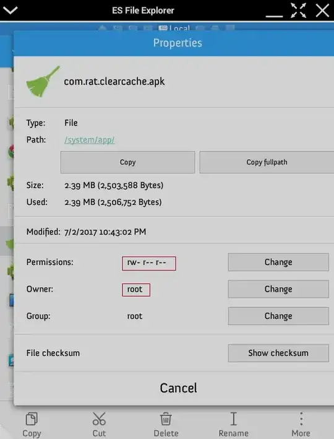Viewport: 334px width, 439px height.
Task: Toggle fullscreen with the arrows icon
Action: coord(298,11)
